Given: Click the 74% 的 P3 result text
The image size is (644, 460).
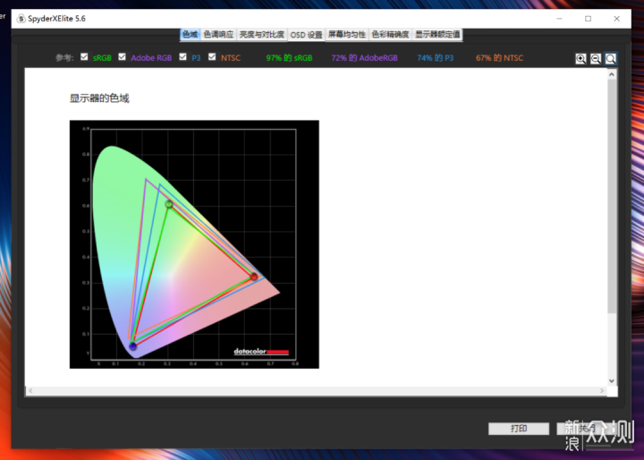Looking at the screenshot, I should click(x=436, y=58).
